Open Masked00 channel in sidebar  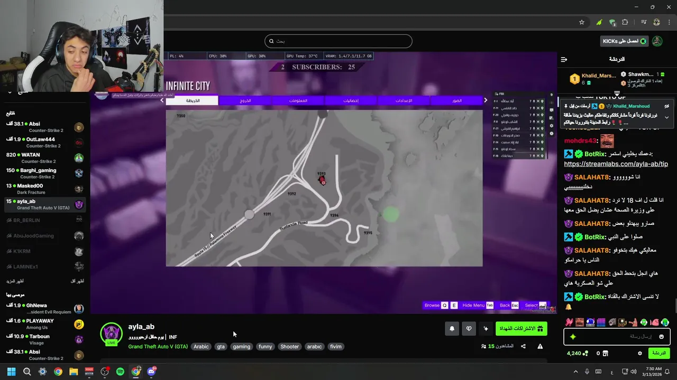[45, 189]
